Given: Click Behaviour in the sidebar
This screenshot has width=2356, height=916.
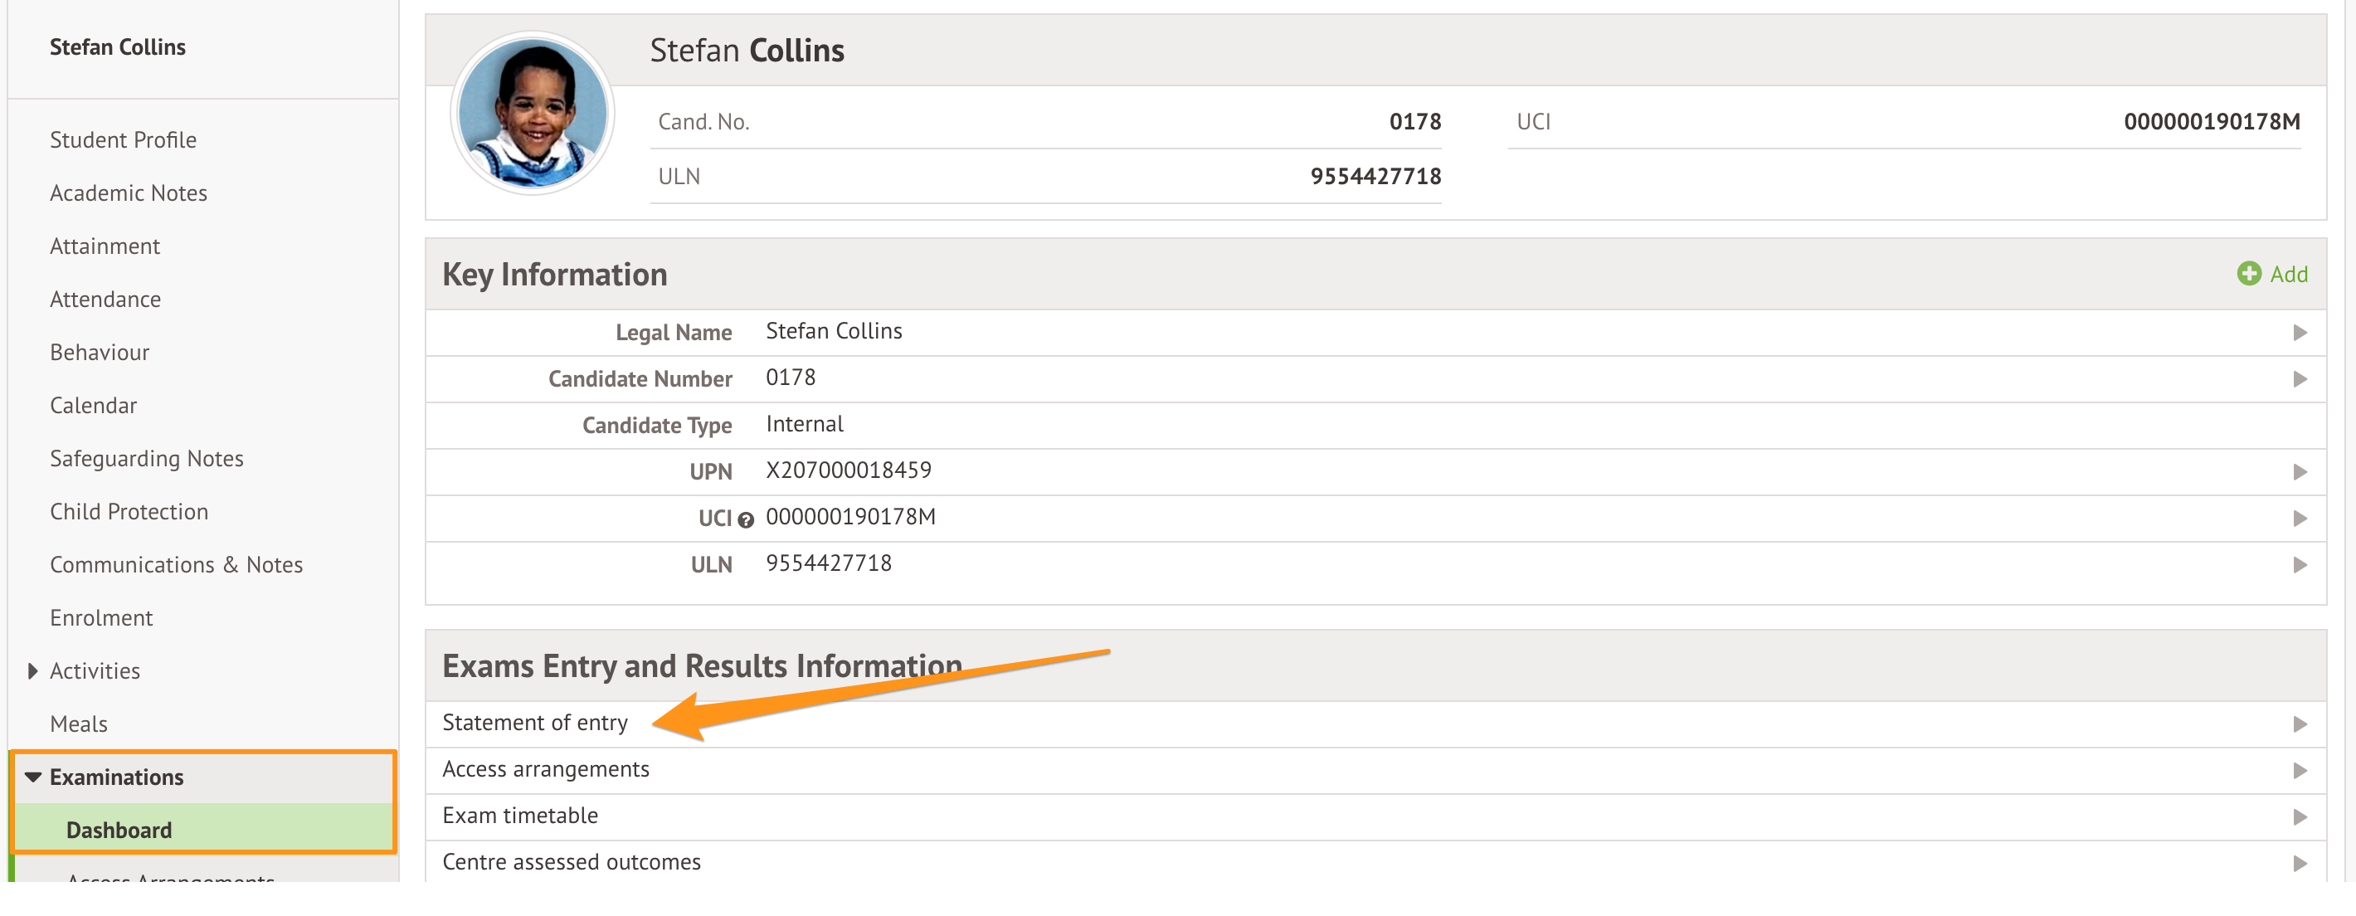Looking at the screenshot, I should (99, 353).
